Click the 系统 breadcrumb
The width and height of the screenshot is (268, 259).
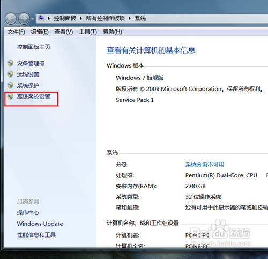[140, 18]
